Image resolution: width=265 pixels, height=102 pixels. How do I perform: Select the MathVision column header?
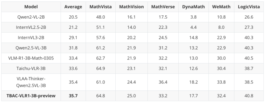coord(131,7)
